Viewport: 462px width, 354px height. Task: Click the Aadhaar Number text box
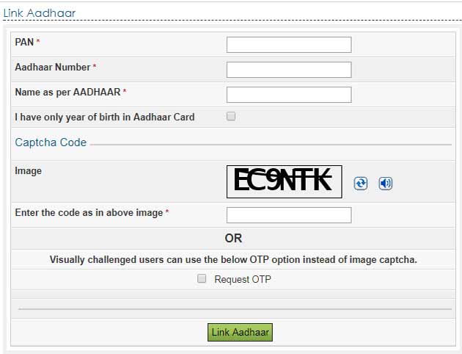pos(289,70)
